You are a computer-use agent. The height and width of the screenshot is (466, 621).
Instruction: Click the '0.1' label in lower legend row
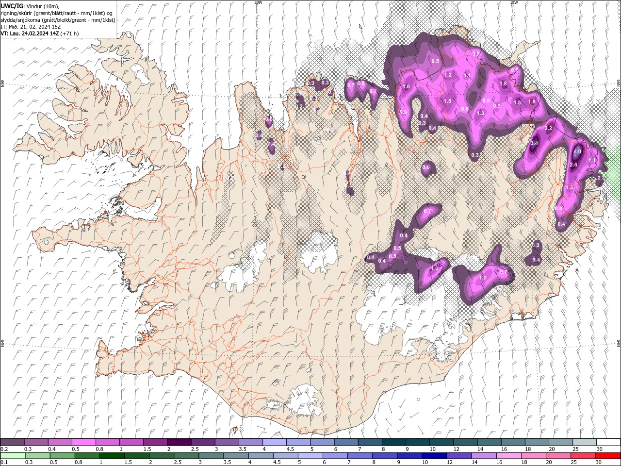tap(4, 463)
